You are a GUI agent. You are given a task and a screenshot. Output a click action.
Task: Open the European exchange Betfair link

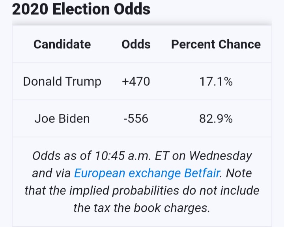click(x=147, y=173)
